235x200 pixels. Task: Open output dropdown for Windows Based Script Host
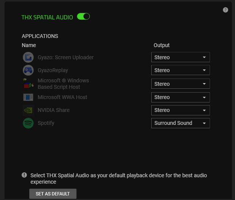coord(180,84)
